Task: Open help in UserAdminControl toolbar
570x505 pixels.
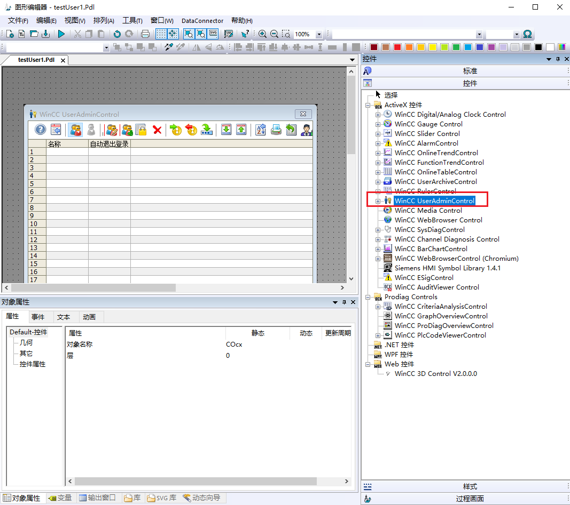Action: [x=41, y=130]
